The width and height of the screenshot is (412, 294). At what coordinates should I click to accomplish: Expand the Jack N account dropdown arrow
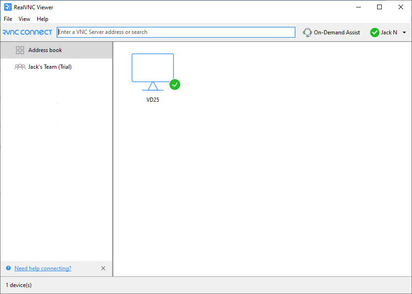click(x=405, y=33)
